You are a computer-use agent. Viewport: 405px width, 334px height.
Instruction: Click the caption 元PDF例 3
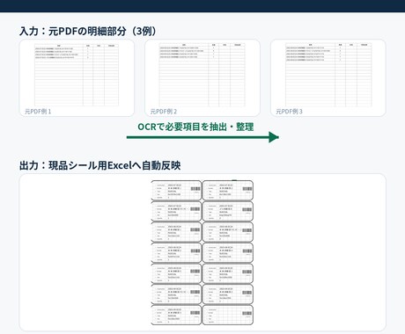pyautogui.click(x=289, y=112)
